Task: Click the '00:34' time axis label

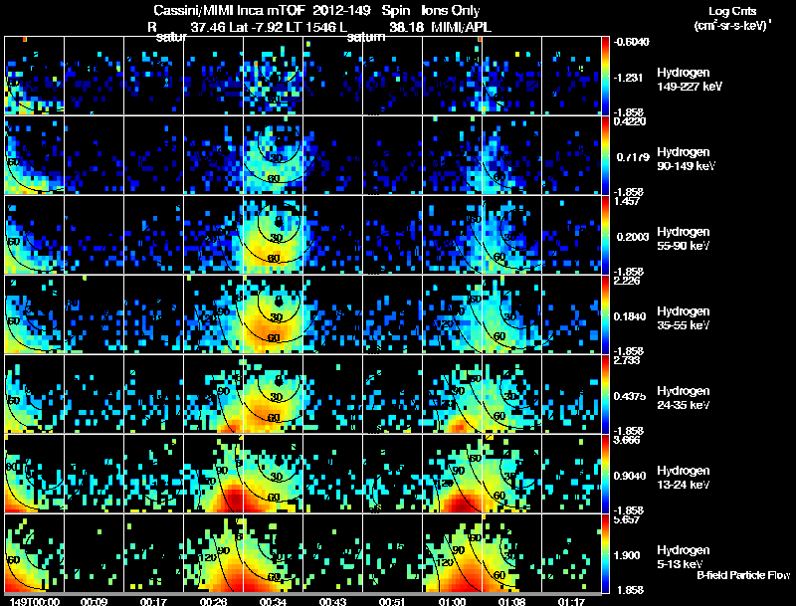Action: coord(273,601)
